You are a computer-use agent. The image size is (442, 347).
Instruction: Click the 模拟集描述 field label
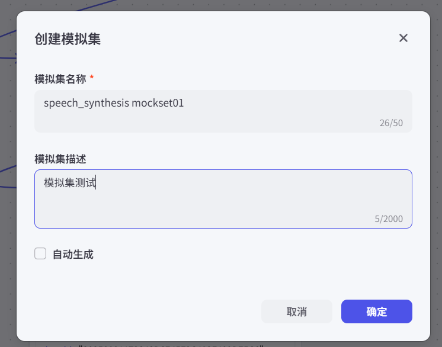click(60, 159)
